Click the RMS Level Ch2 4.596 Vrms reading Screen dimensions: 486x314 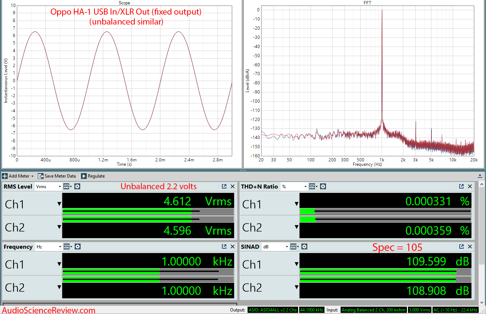[198, 230]
